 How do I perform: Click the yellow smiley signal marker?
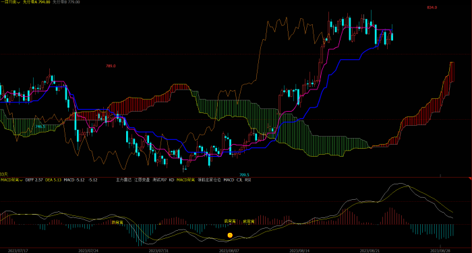230,236
